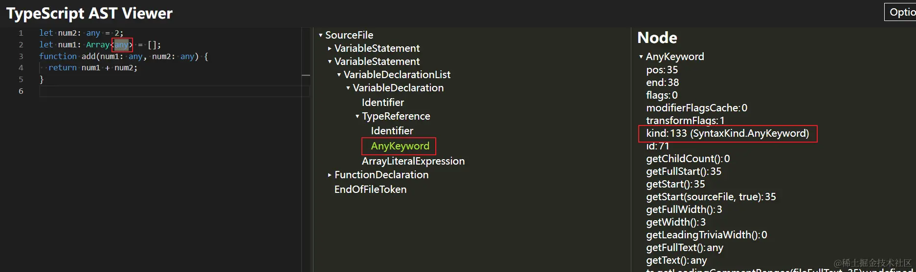Click the function keyword on line 3
916x272 pixels.
point(58,56)
